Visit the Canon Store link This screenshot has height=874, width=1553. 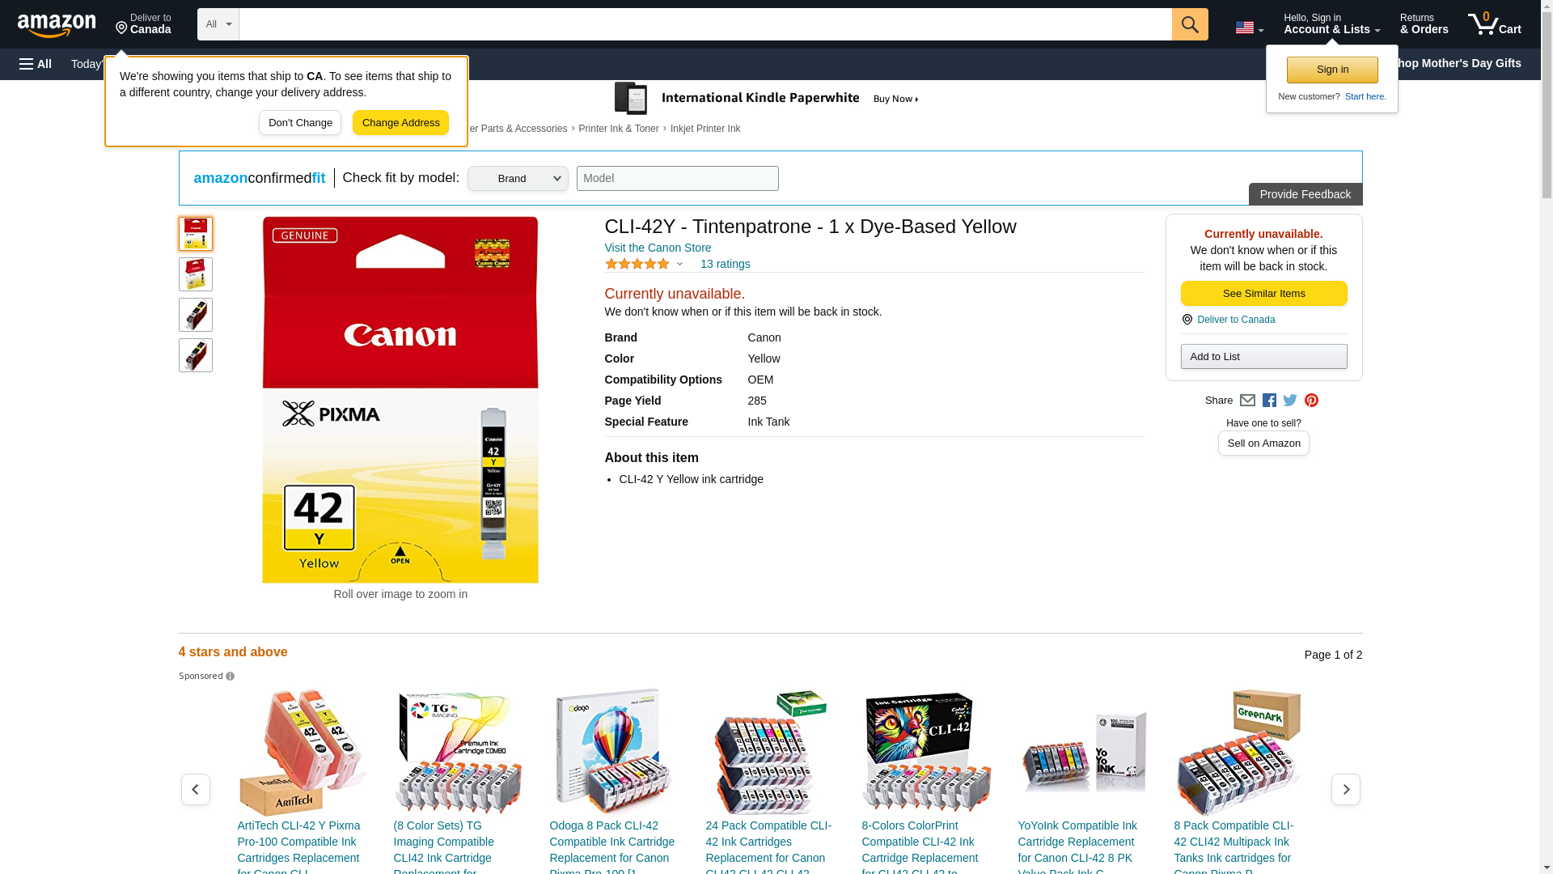pyautogui.click(x=658, y=248)
